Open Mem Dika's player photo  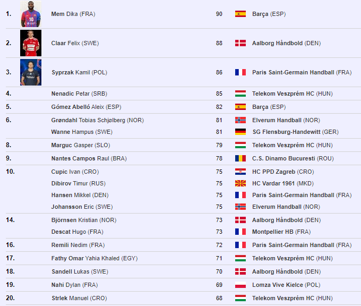point(31,14)
